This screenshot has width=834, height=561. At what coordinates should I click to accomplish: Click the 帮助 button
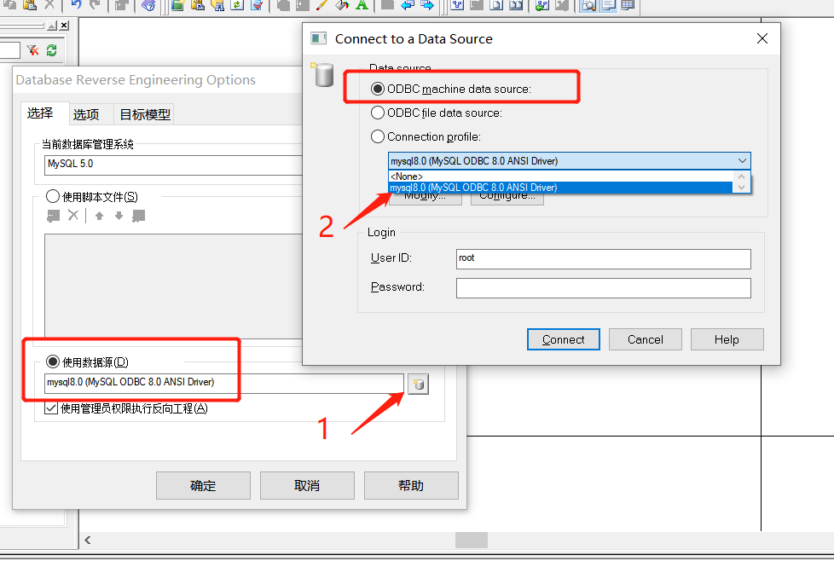pyautogui.click(x=411, y=485)
